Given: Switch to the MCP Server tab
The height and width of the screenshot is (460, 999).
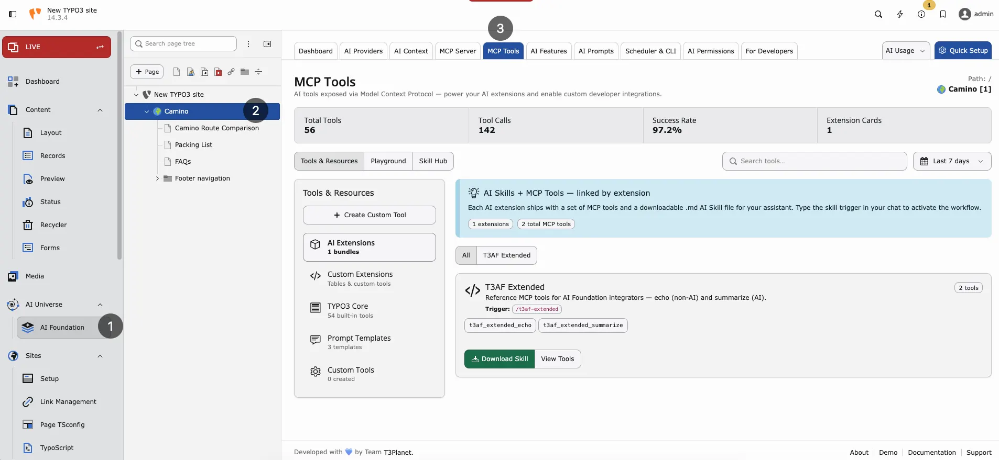Looking at the screenshot, I should (458, 51).
